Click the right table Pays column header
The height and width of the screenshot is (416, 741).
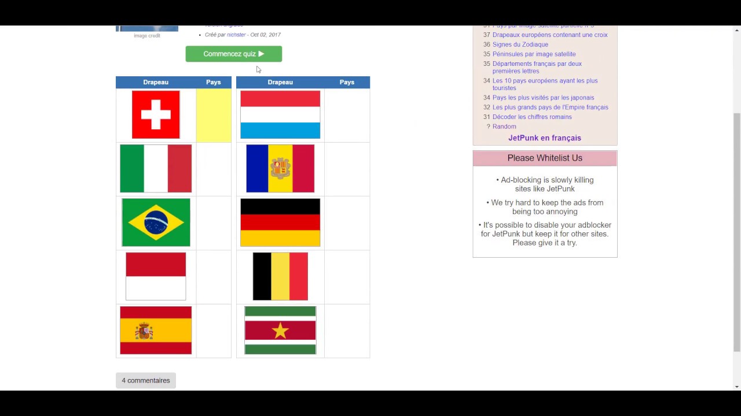[x=347, y=82]
